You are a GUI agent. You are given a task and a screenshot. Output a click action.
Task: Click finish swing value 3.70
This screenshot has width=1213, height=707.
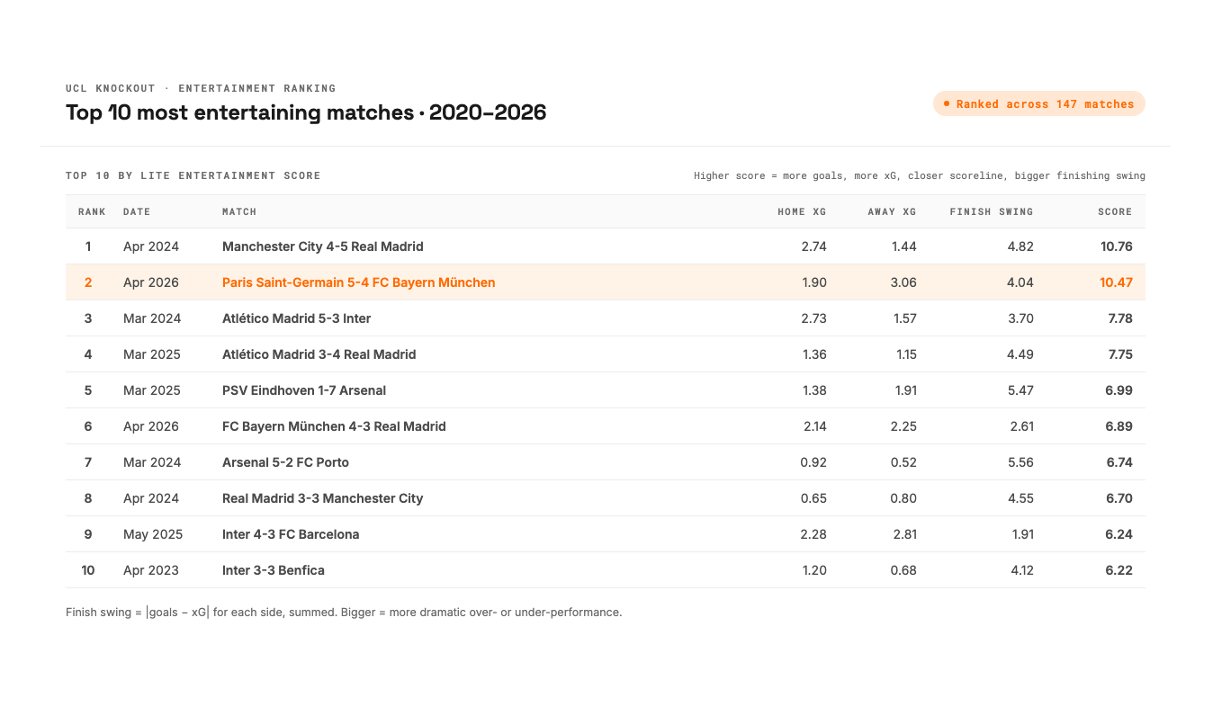[1021, 318]
